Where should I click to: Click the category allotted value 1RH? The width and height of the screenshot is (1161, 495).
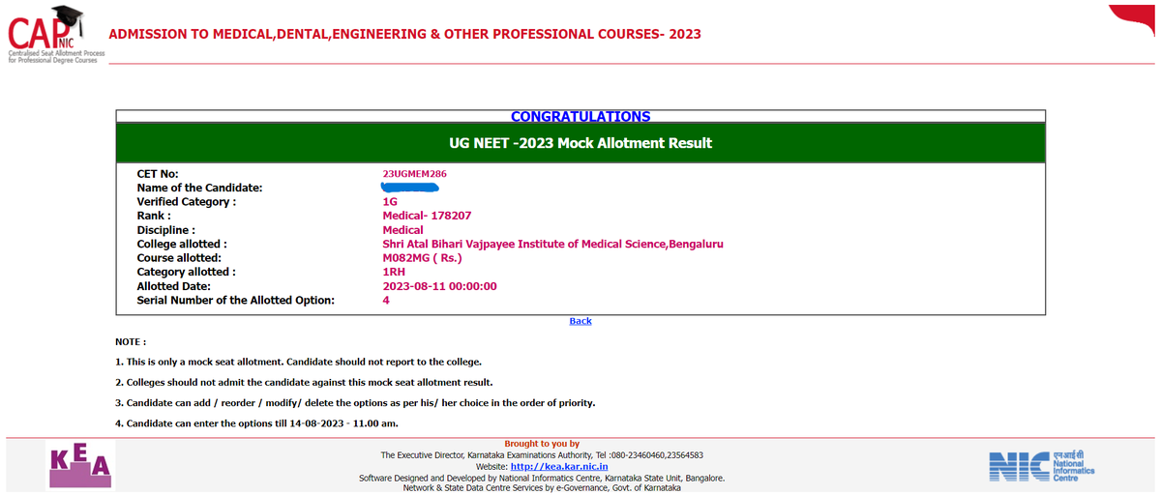point(394,273)
